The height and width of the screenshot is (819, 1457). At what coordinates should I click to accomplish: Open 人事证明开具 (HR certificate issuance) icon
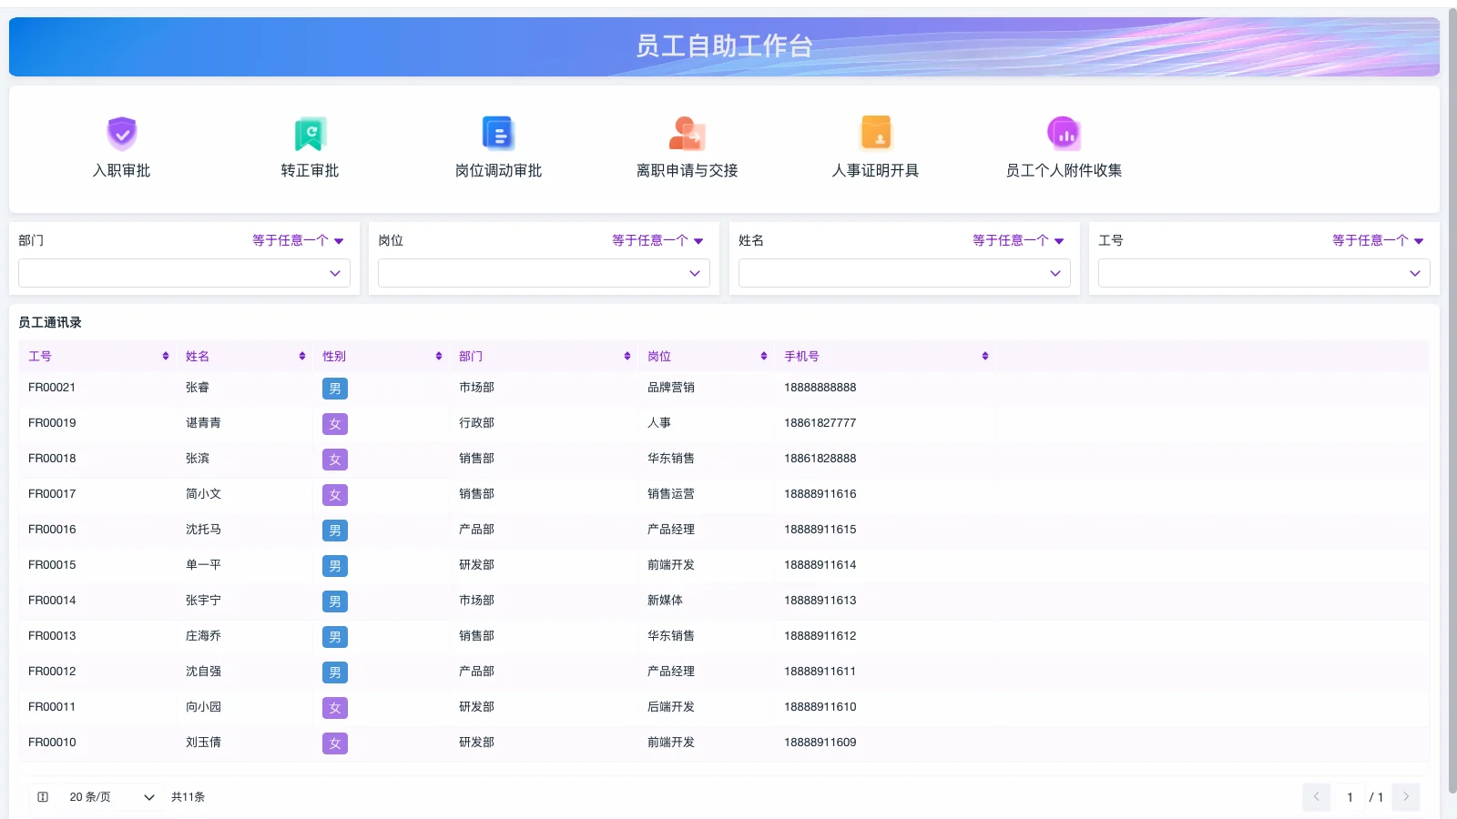pos(876,146)
